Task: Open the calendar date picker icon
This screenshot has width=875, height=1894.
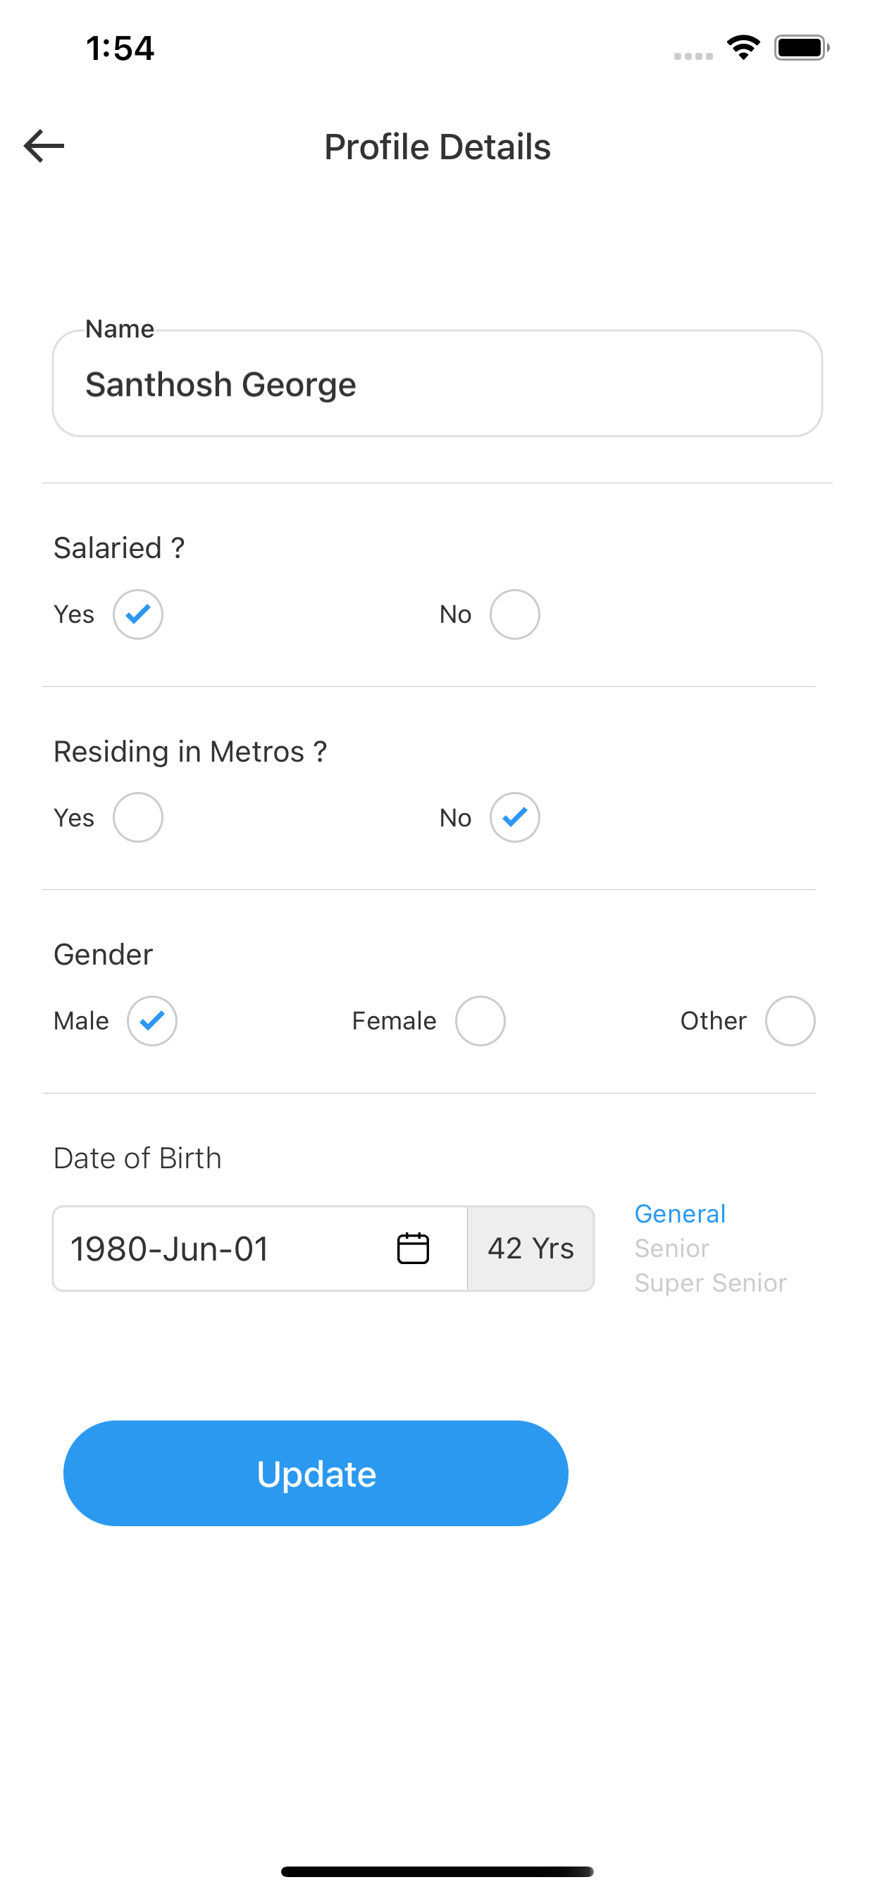Action: pyautogui.click(x=413, y=1248)
